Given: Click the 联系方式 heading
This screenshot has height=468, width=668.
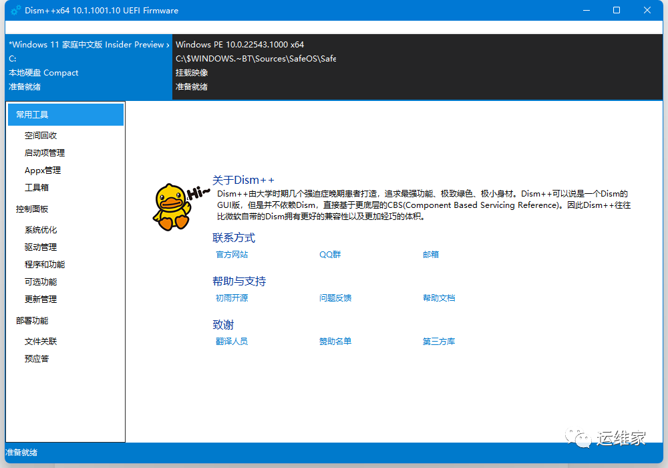Looking at the screenshot, I should coord(234,238).
